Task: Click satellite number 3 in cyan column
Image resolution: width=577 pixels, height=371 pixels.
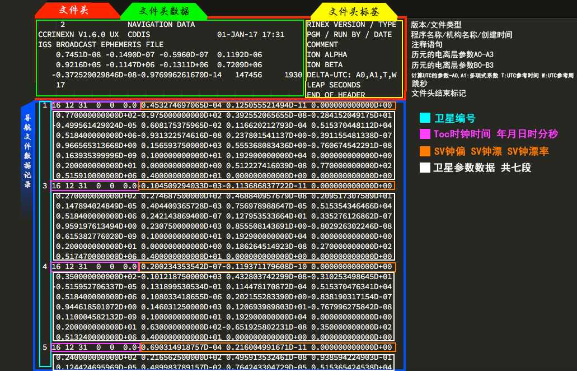Action: [45, 186]
